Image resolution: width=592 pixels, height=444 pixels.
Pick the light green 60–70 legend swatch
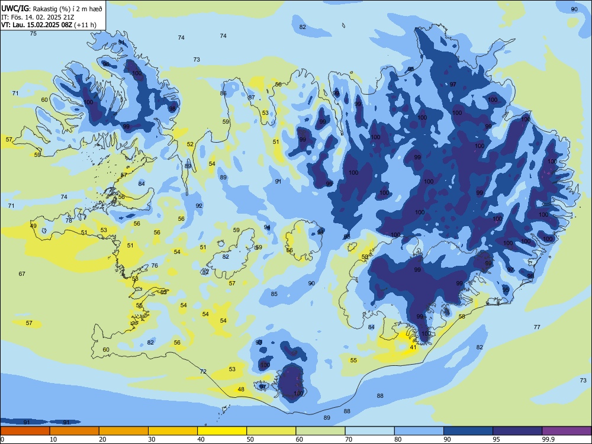point(320,431)
